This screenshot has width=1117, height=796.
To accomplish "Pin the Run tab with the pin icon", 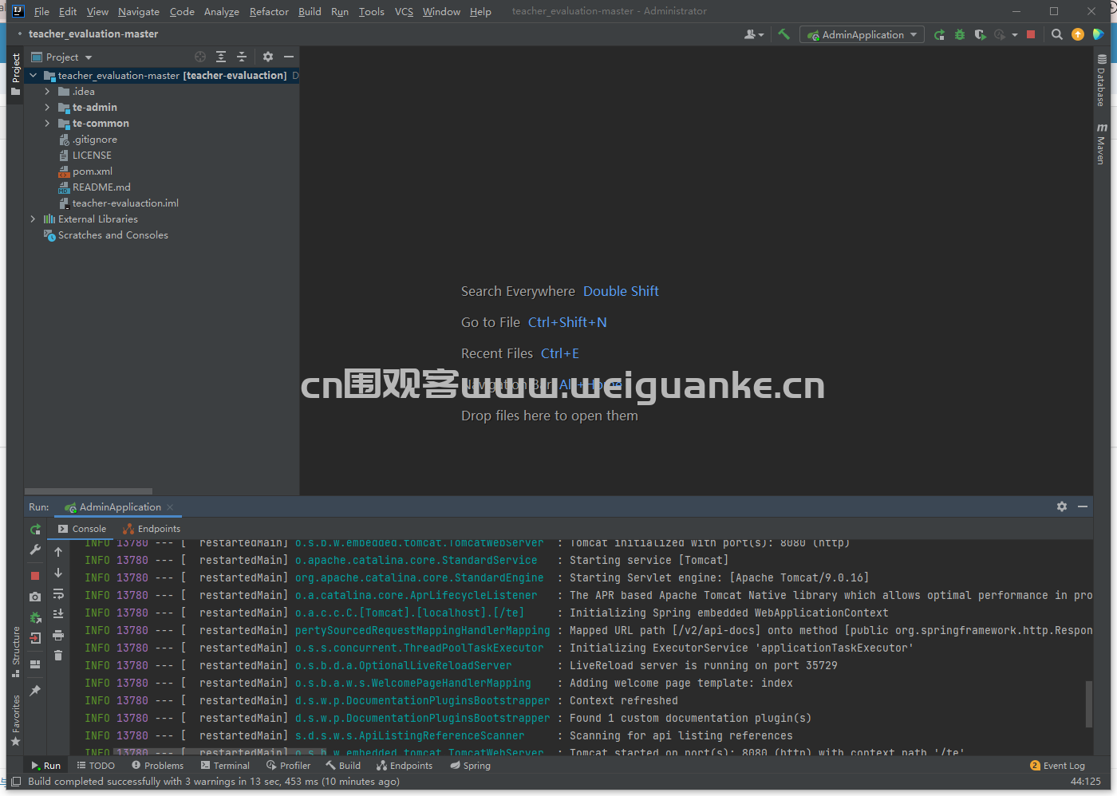I will tap(35, 691).
